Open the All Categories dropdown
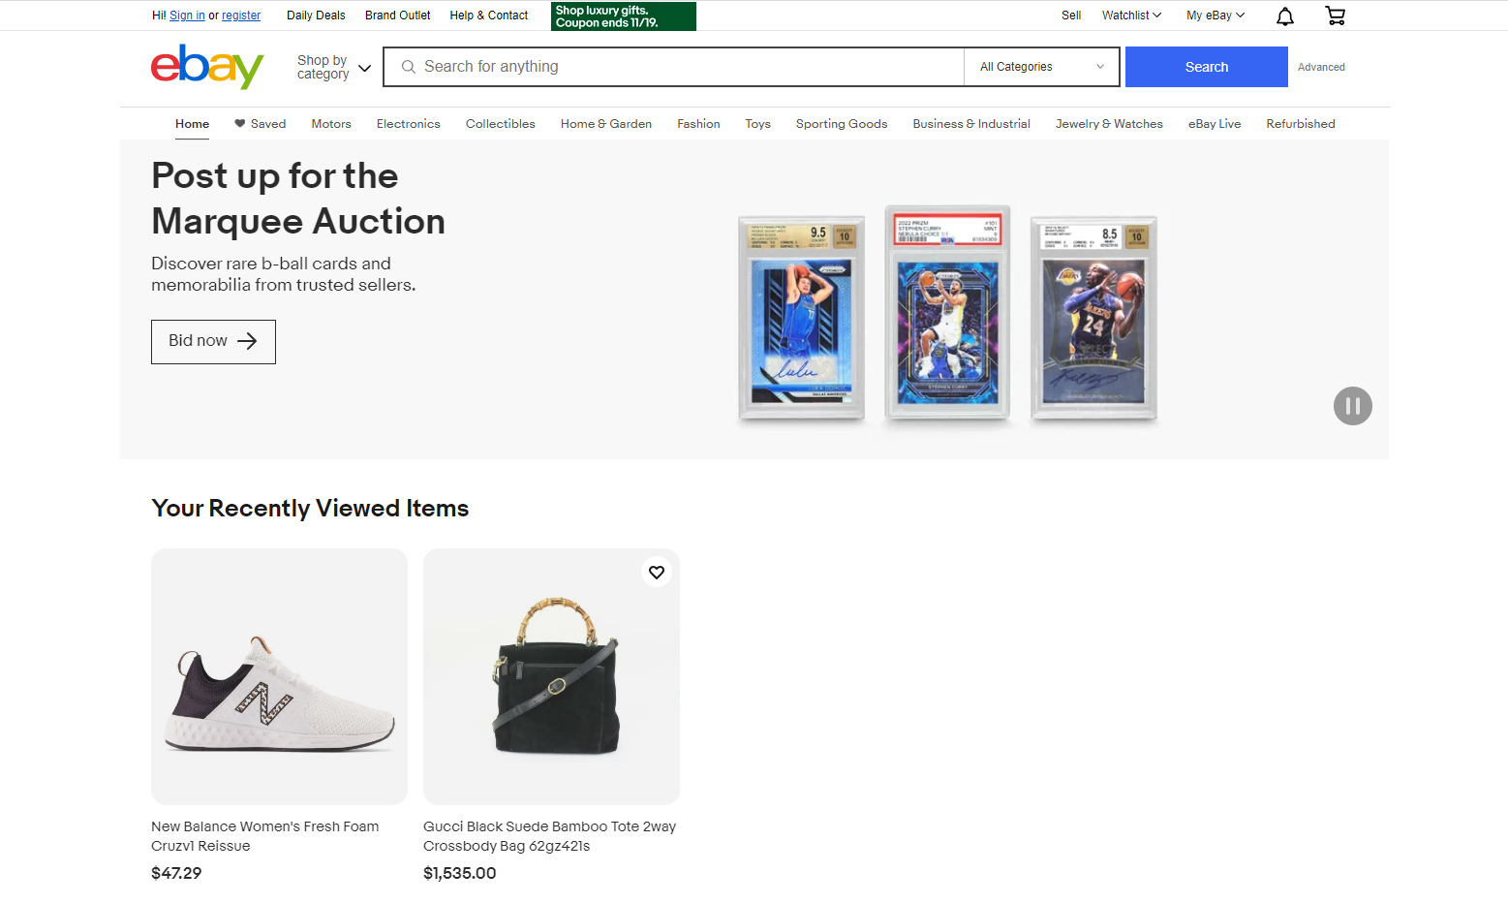The width and height of the screenshot is (1508, 903). pos(1041,67)
